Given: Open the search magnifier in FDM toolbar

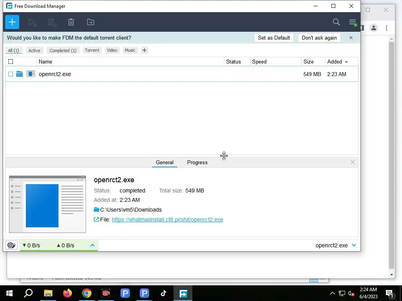Looking at the screenshot, I should tap(336, 22).
